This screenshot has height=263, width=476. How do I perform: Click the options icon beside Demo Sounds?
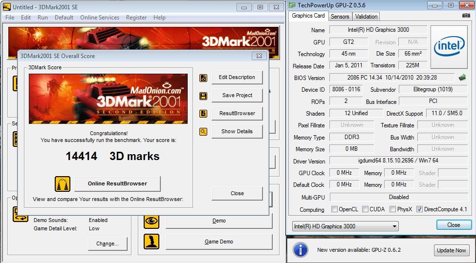pos(21,214)
